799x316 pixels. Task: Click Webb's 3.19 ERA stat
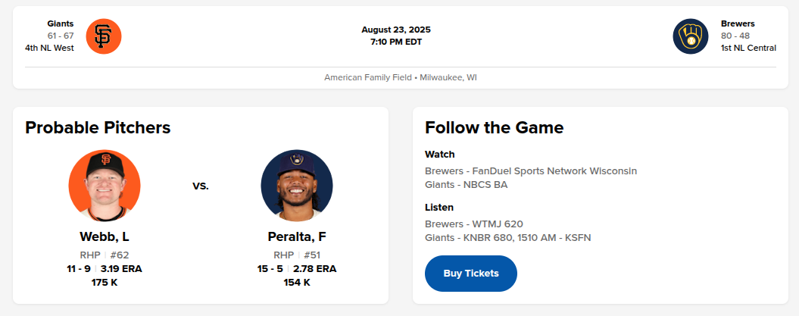pyautogui.click(x=121, y=268)
